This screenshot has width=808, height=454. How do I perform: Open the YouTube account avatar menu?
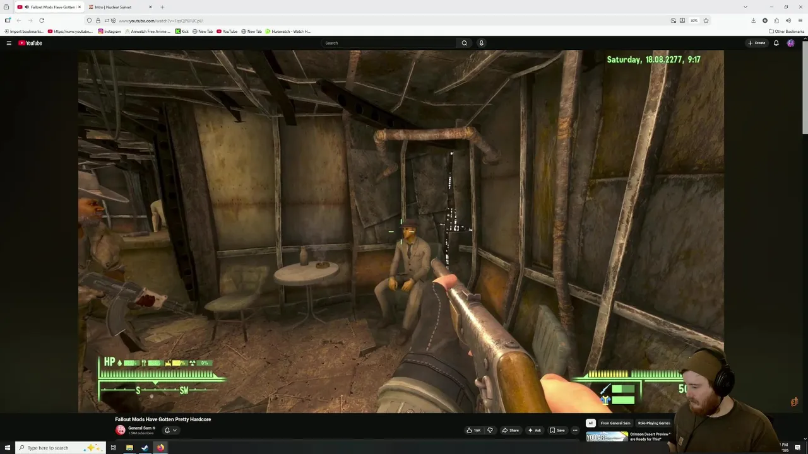point(791,43)
